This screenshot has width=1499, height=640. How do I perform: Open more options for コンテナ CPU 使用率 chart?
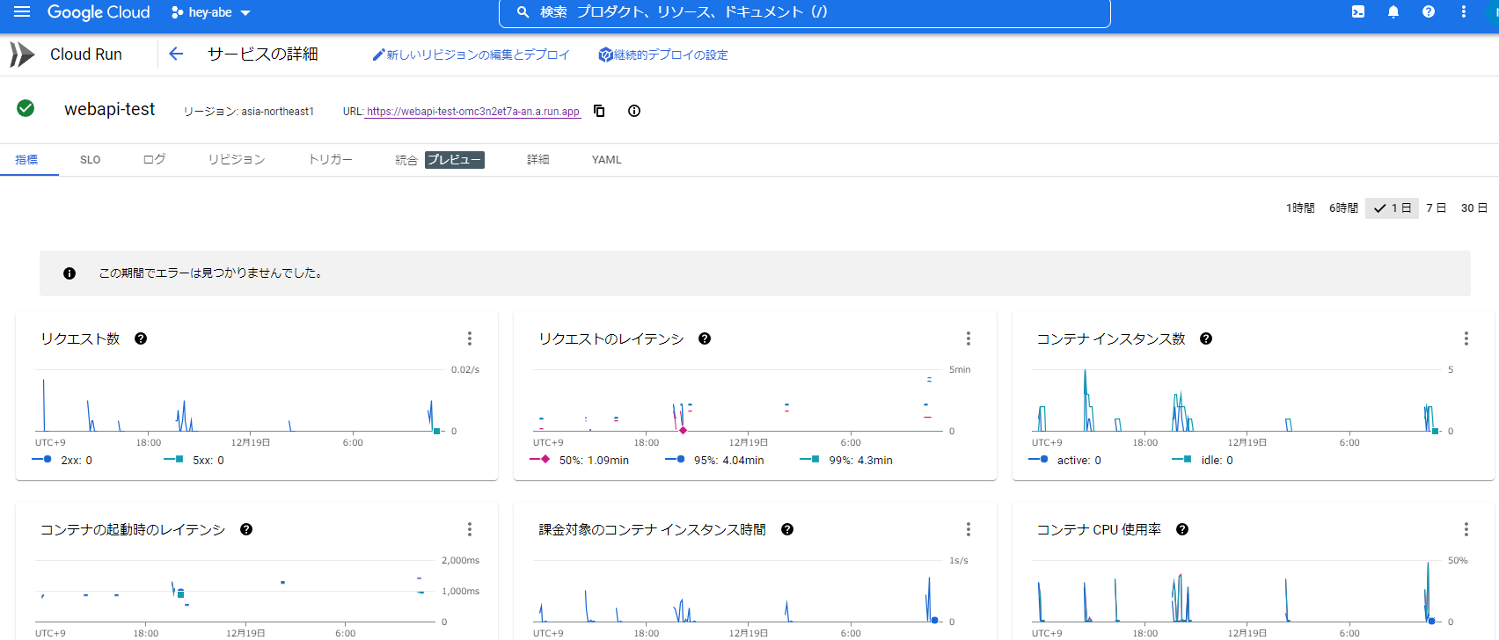tap(1466, 529)
